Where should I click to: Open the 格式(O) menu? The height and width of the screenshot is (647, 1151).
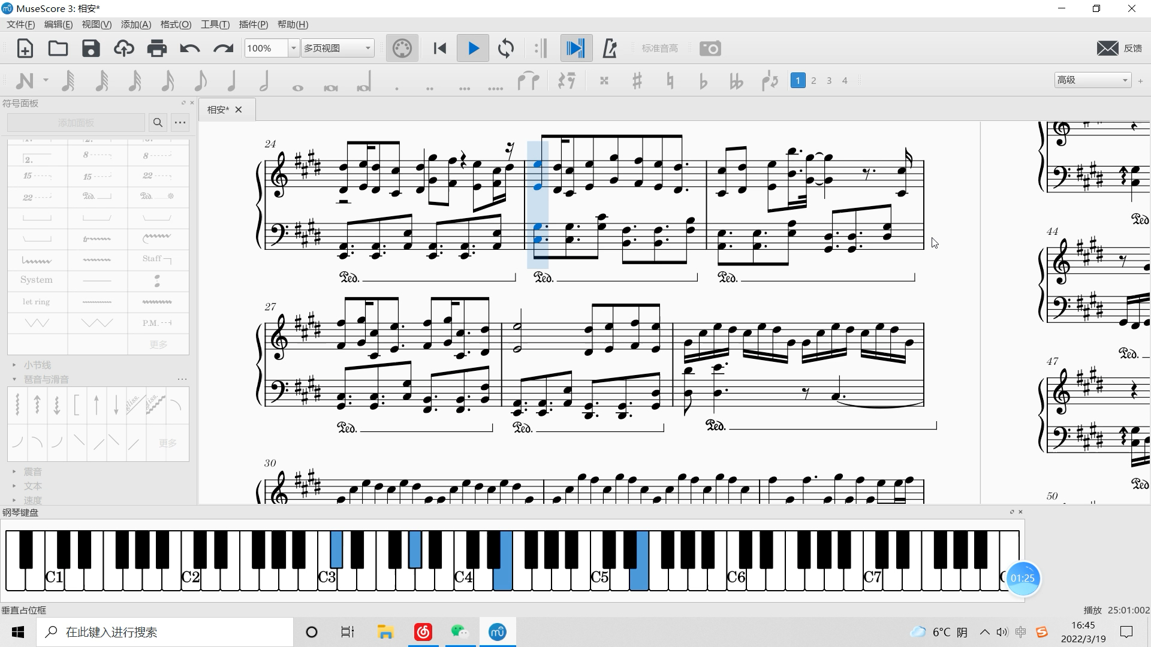(176, 25)
